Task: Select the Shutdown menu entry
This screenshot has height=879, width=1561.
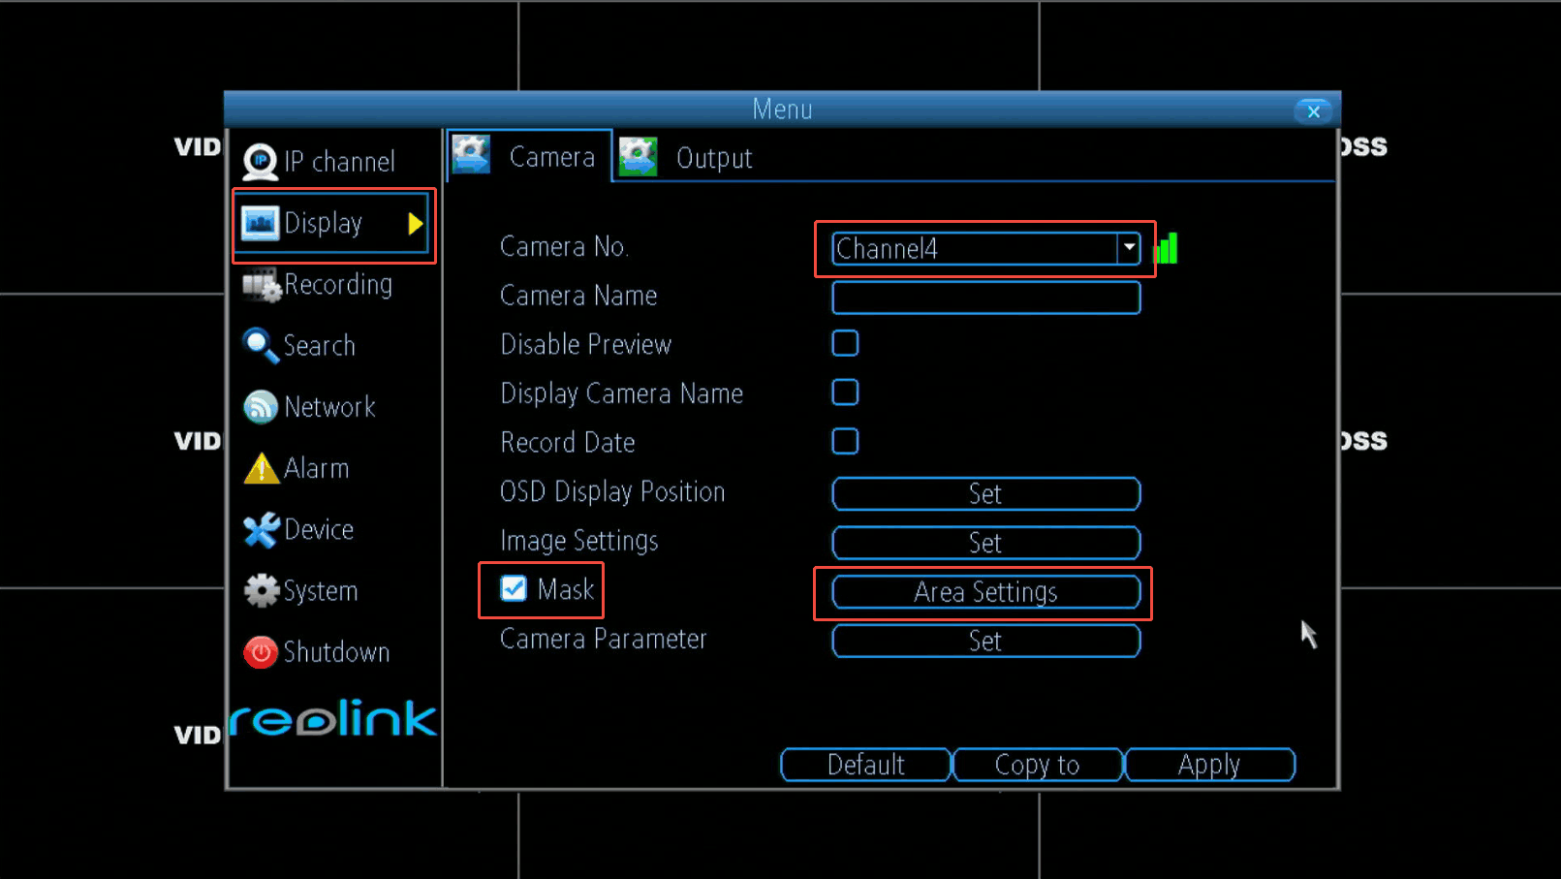Action: tap(317, 652)
